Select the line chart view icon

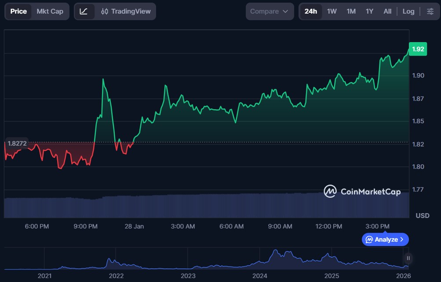tap(84, 11)
